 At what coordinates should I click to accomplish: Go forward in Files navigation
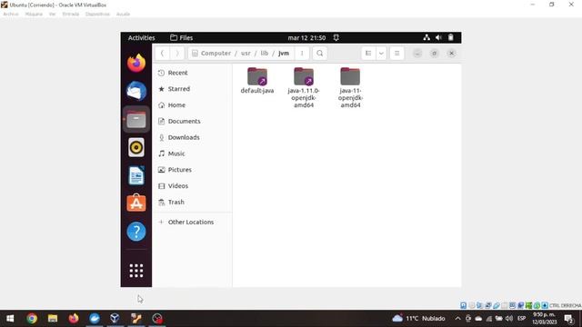click(177, 54)
